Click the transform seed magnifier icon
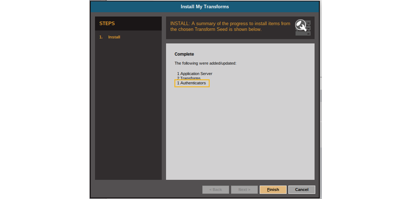 click(x=303, y=28)
